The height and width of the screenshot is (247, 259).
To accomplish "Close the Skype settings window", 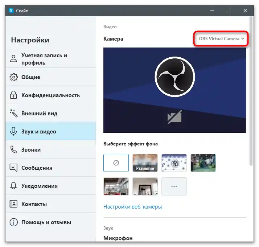I will 245,11.
